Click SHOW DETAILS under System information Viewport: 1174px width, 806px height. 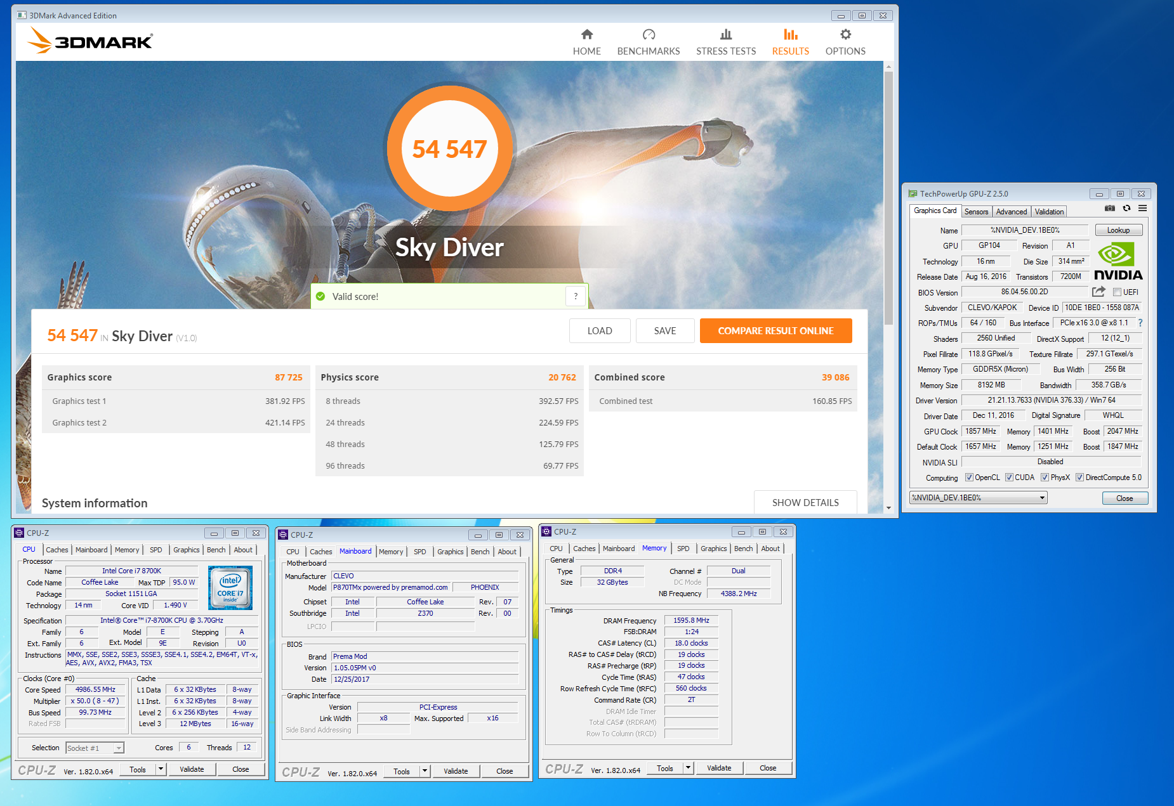[805, 502]
